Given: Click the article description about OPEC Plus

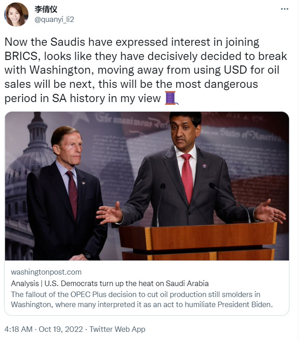Looking at the screenshot, I should click(142, 299).
